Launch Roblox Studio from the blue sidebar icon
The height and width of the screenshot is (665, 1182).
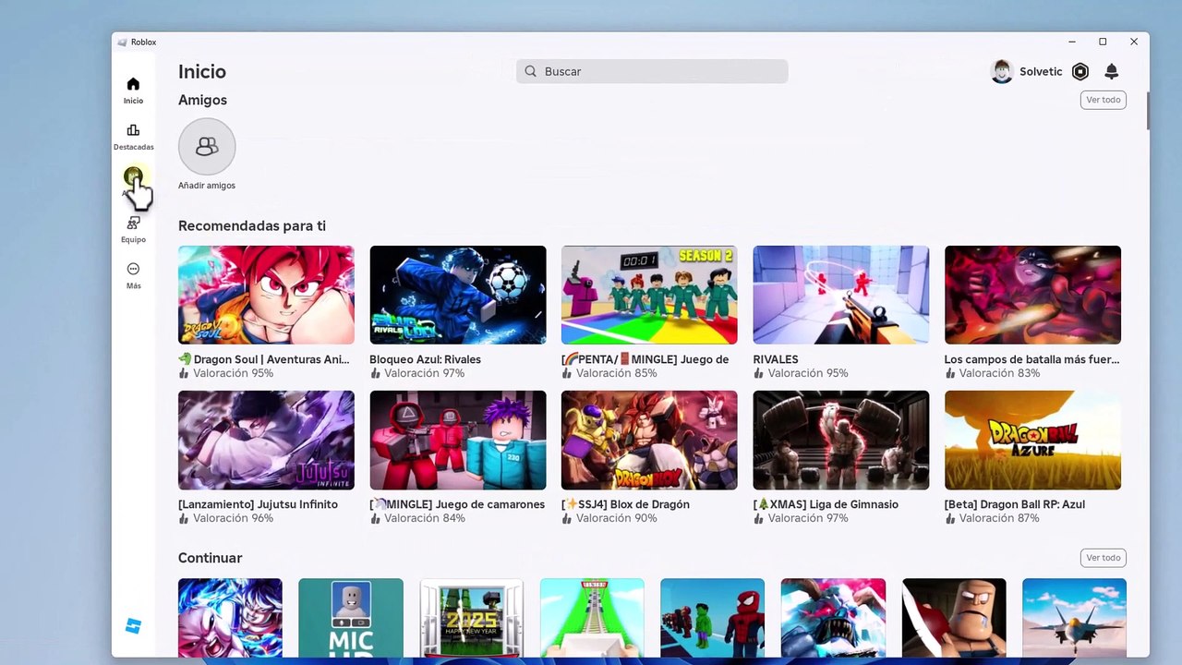point(133,626)
